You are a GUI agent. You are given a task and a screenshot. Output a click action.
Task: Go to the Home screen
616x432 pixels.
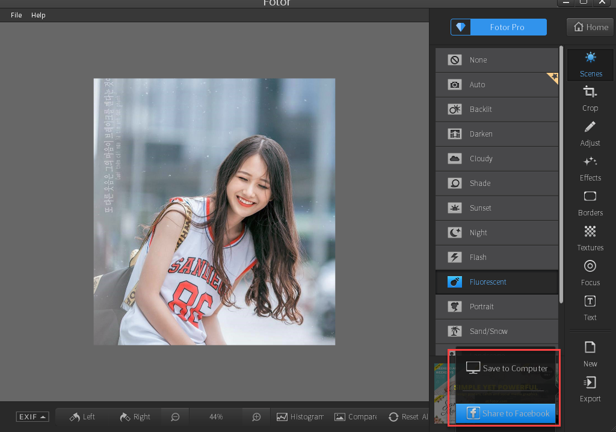[590, 27]
